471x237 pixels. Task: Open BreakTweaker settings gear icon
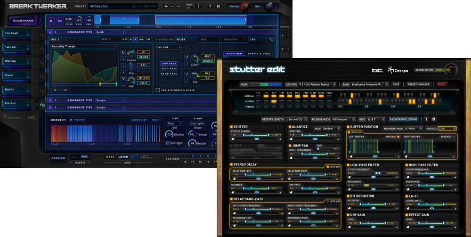tap(219, 6)
